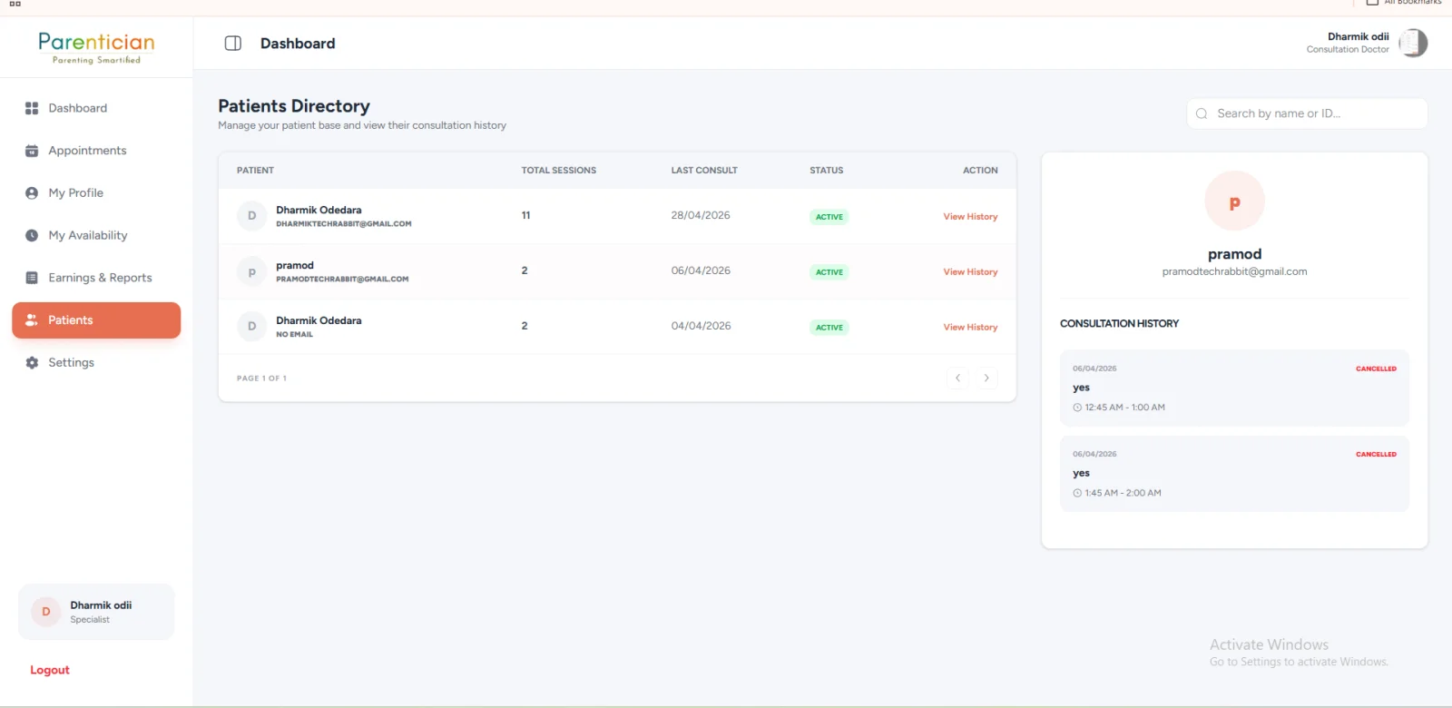Toggle the sidebar panel icon beside Dashboard
This screenshot has height=708, width=1452.
(x=233, y=44)
